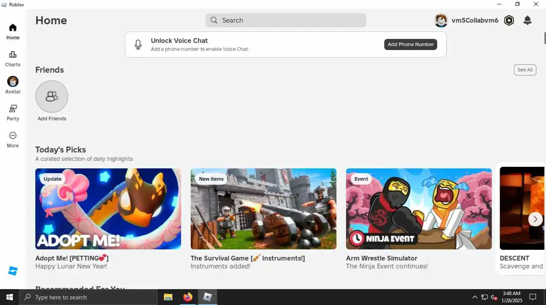Open the Windows Start menu
546x305 pixels.
click(x=10, y=297)
